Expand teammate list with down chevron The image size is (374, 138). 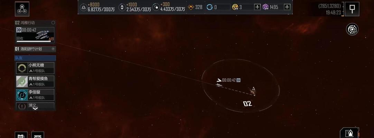coord(35,108)
